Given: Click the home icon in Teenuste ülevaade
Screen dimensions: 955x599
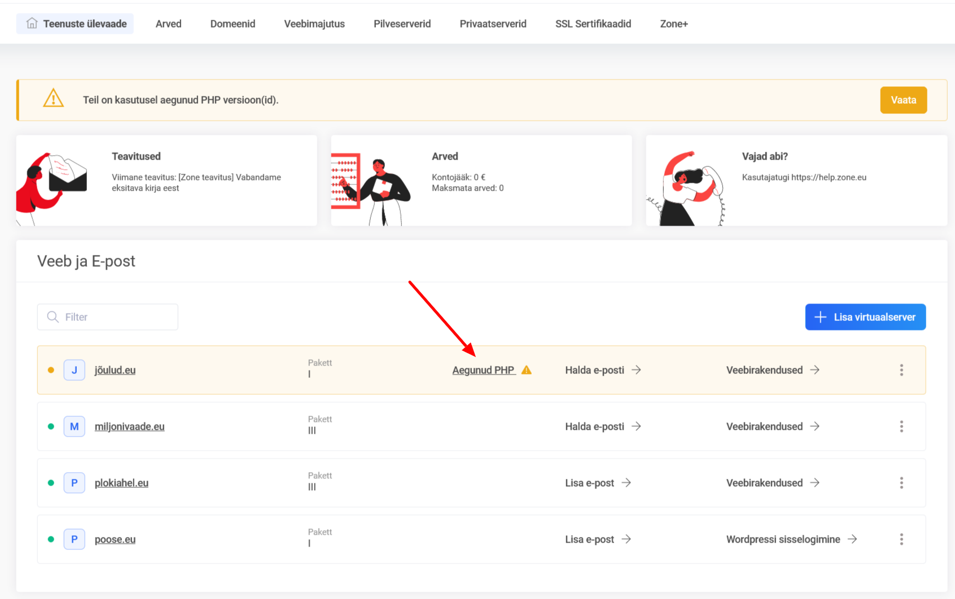Looking at the screenshot, I should 32,23.
